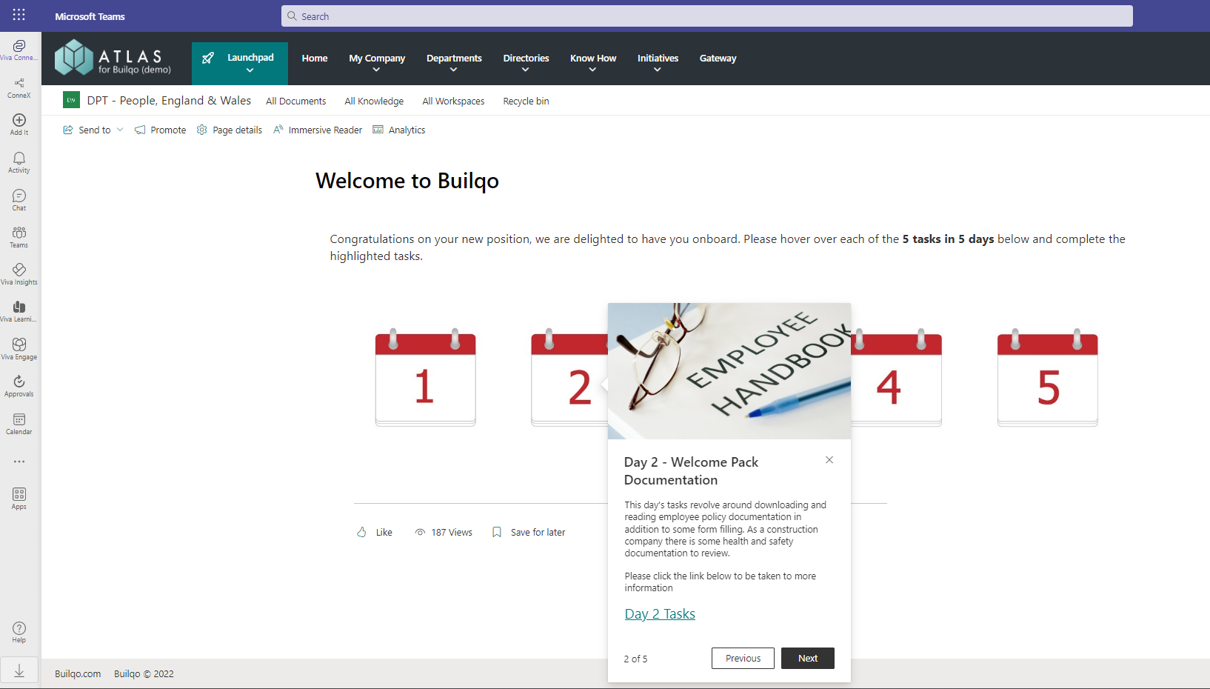Like this page
This screenshot has width=1210, height=689.
point(375,532)
